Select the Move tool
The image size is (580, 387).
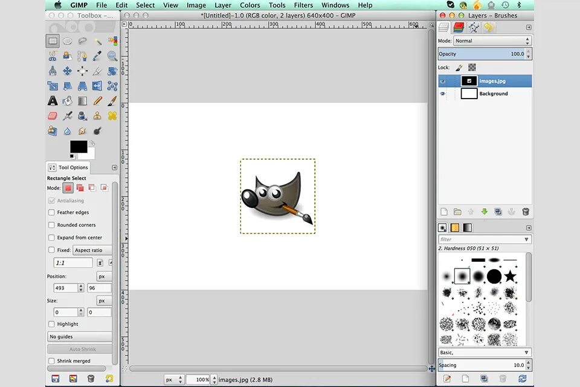pyautogui.click(x=67, y=71)
